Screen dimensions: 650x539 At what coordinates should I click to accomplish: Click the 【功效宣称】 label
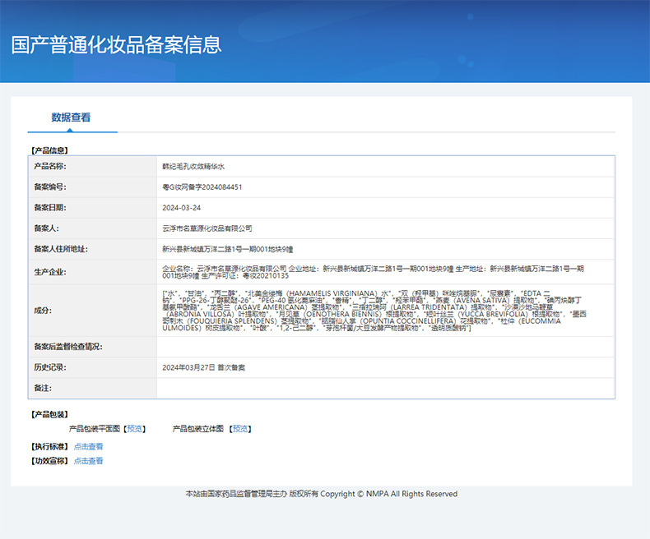[x=49, y=461]
